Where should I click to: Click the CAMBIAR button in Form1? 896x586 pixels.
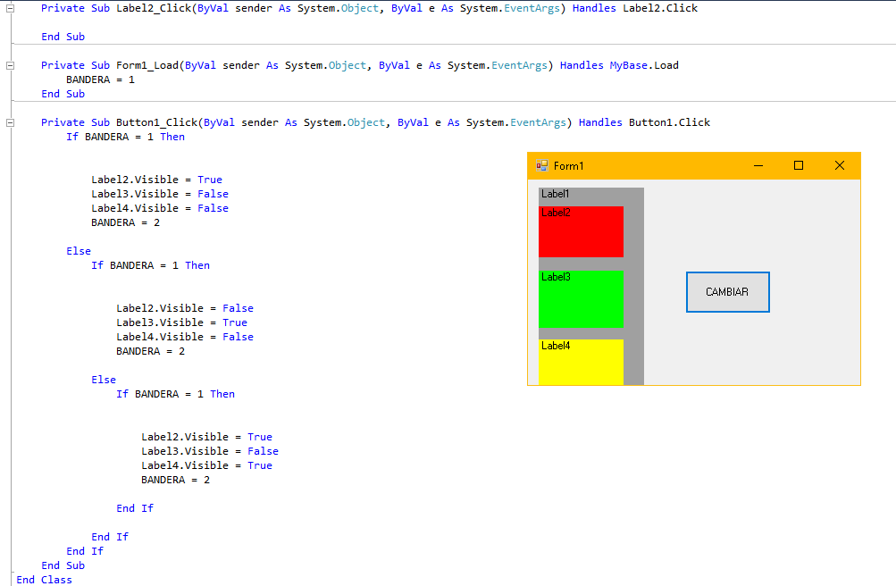727,292
